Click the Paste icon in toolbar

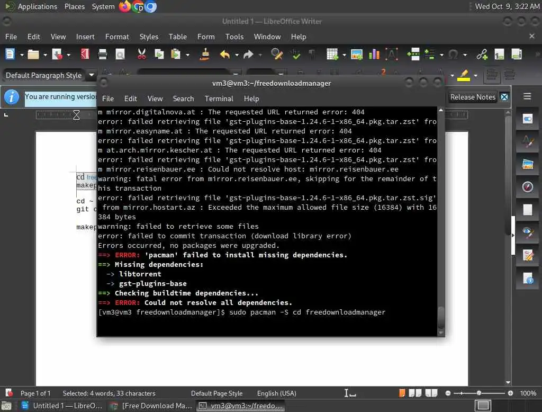(176, 55)
